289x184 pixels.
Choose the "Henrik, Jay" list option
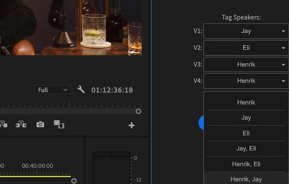(246, 178)
